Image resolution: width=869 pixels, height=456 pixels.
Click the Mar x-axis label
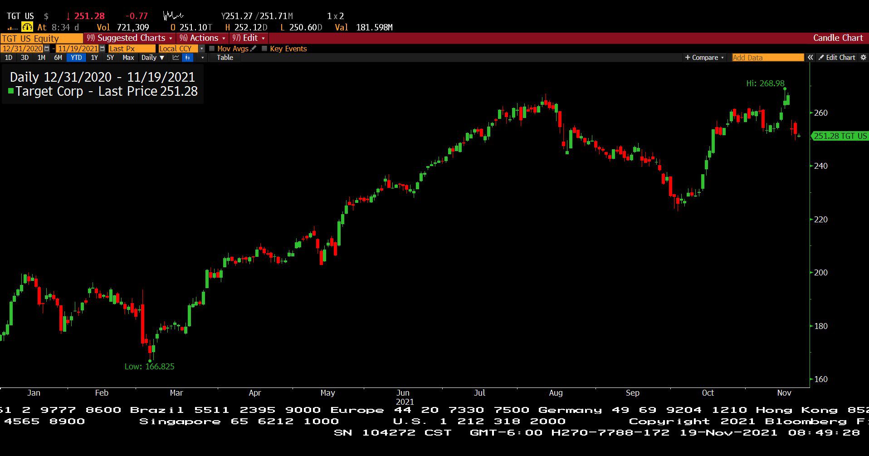[x=176, y=393]
